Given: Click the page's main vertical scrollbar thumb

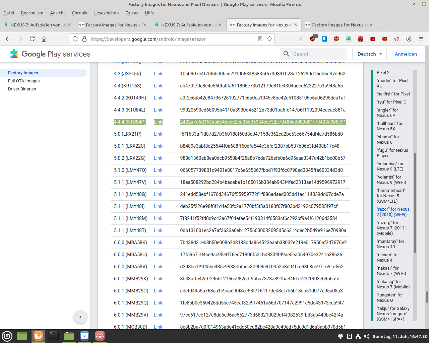Looking at the screenshot, I should pyautogui.click(x=427, y=297).
